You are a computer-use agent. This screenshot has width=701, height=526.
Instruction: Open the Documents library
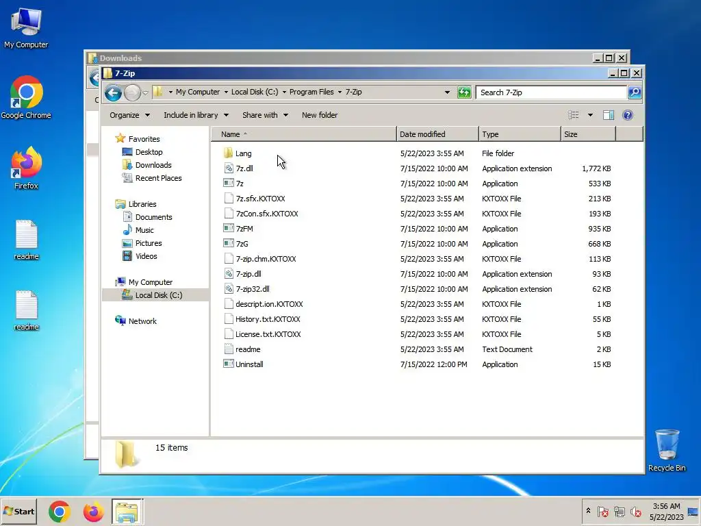tap(153, 217)
